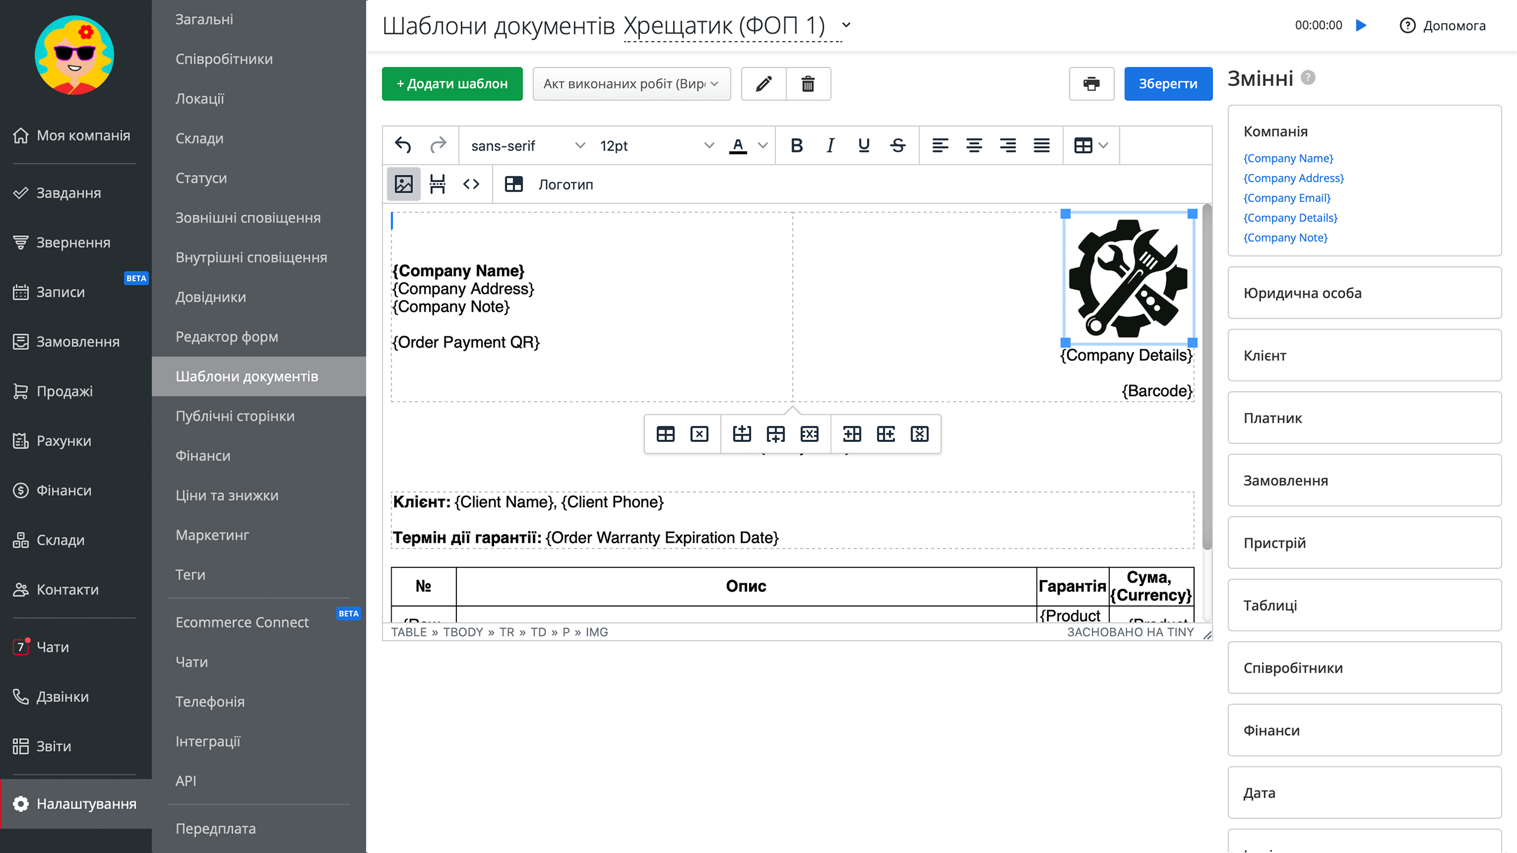The width and height of the screenshot is (1517, 853).
Task: Toggle italic formatting
Action: click(x=830, y=145)
